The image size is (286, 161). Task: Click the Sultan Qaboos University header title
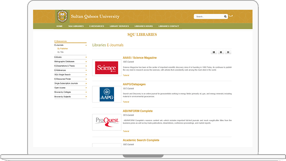tap(95, 17)
